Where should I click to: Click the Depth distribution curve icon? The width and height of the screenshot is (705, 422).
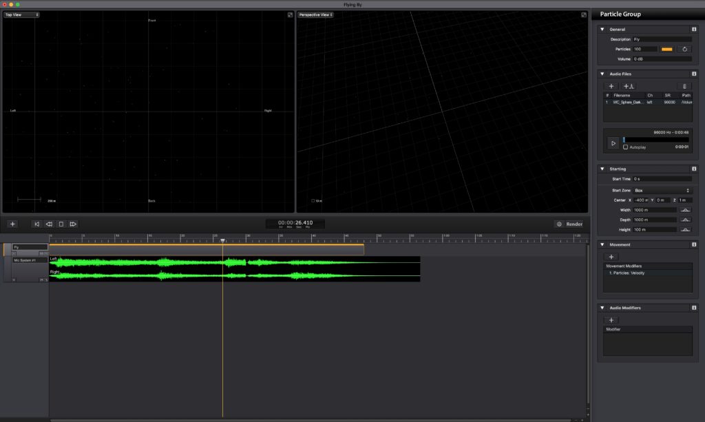685,220
